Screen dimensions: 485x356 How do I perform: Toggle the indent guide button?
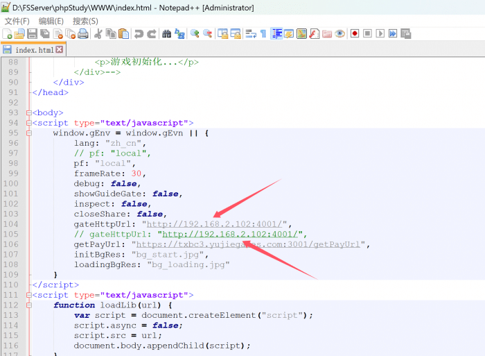point(277,33)
